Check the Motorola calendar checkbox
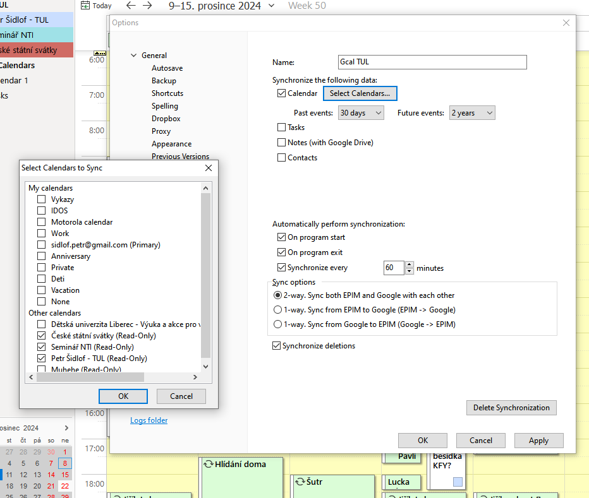This screenshot has width=589, height=498. pos(41,222)
